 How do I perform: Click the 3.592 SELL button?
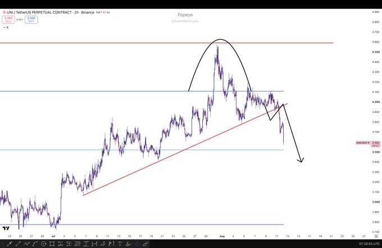tap(8, 20)
